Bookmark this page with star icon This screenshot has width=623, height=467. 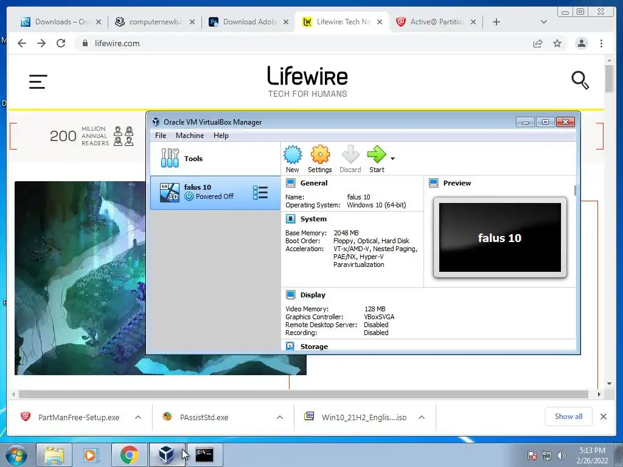[x=557, y=43]
